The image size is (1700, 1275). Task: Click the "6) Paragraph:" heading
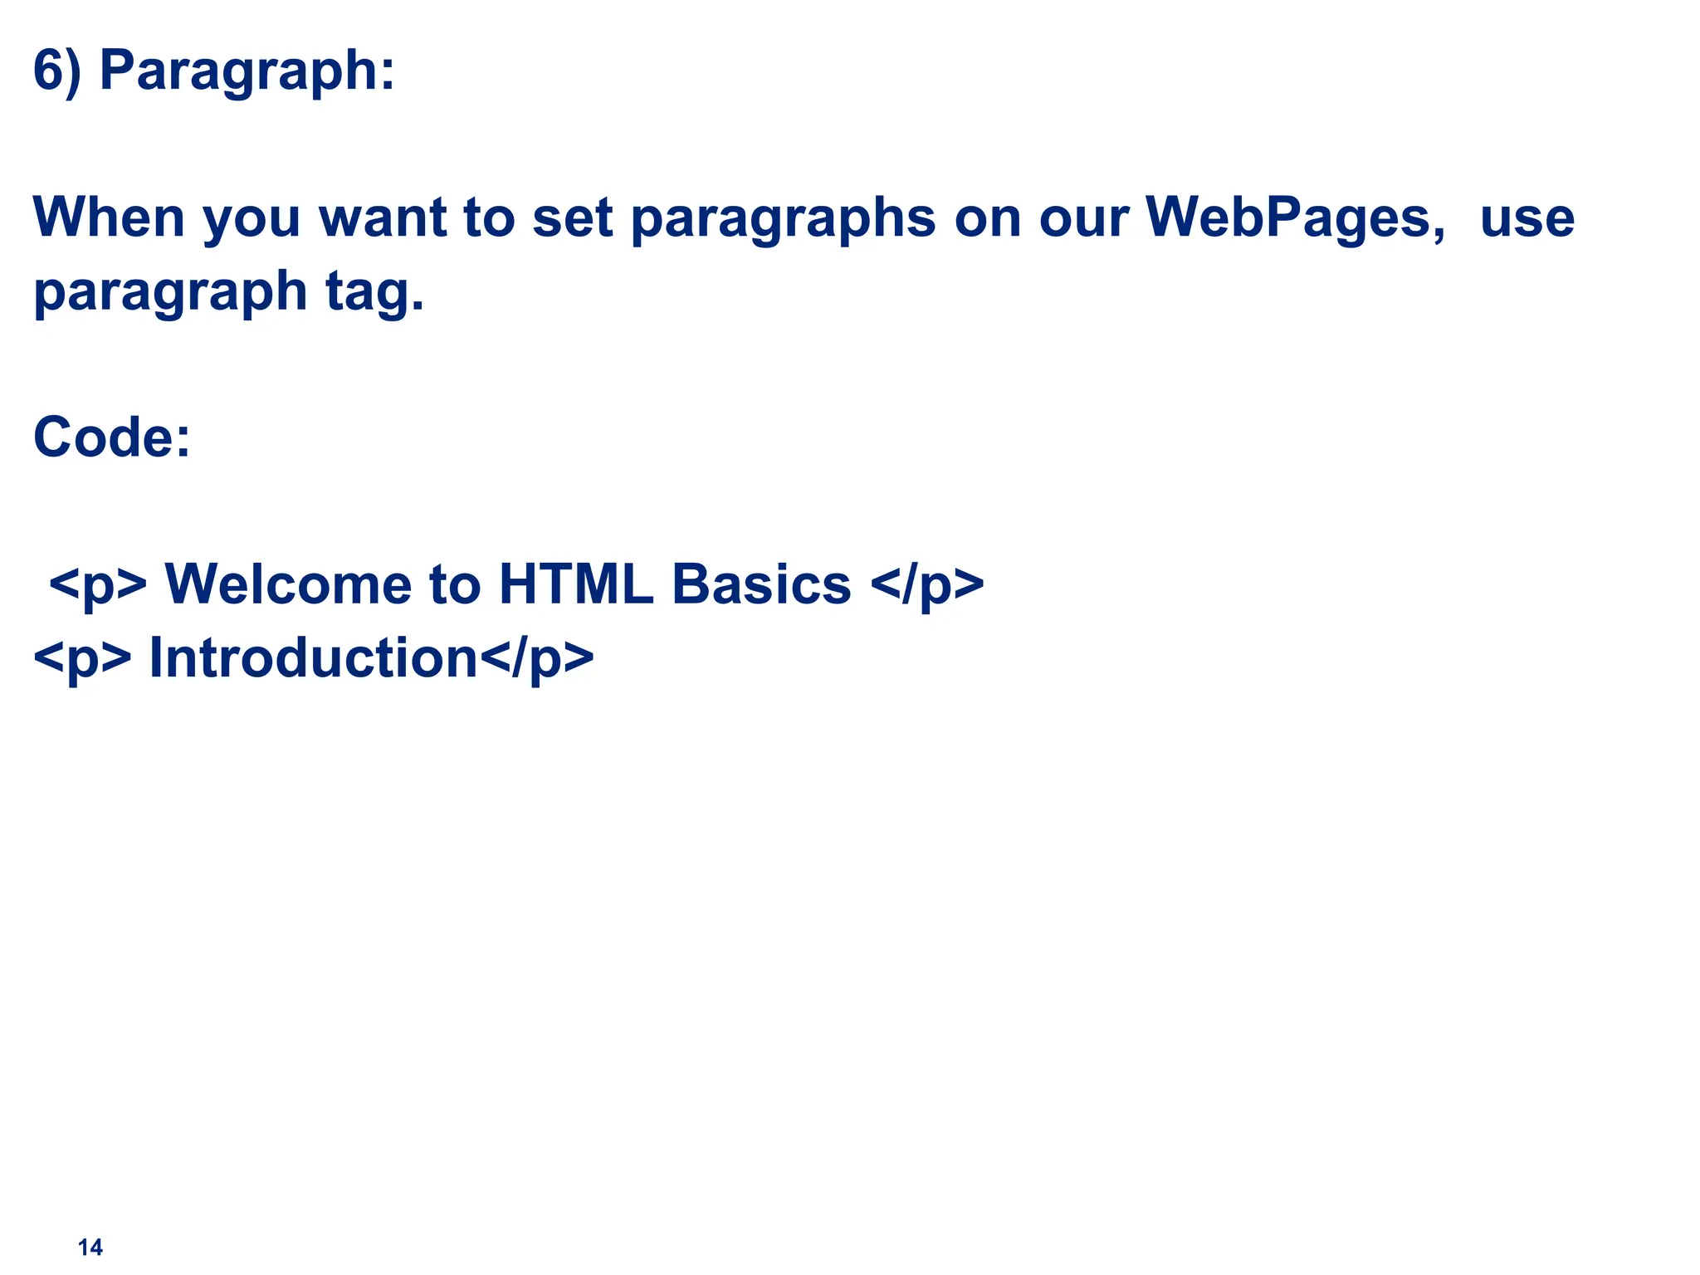tap(213, 71)
